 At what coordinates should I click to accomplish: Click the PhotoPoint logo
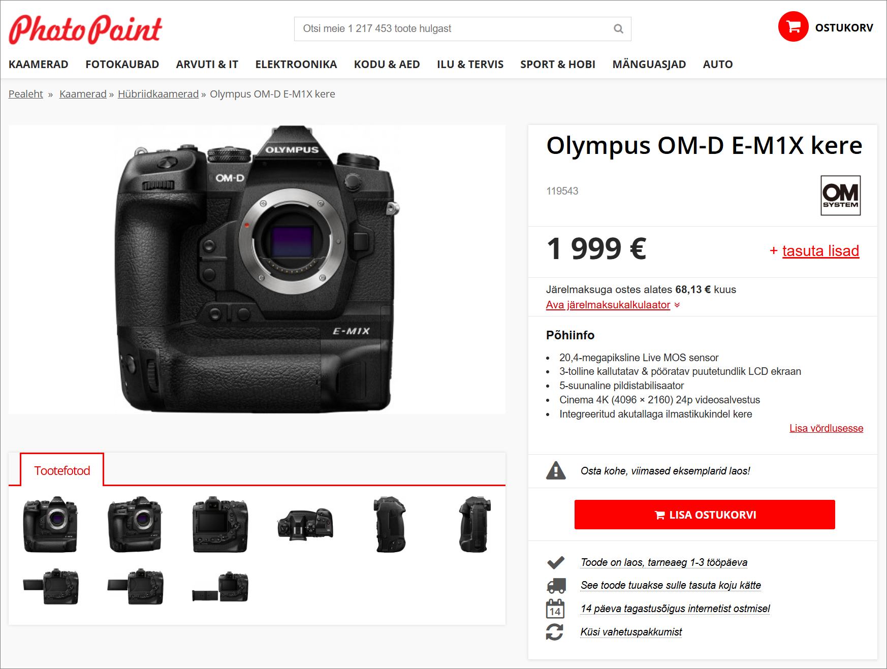pyautogui.click(x=85, y=29)
